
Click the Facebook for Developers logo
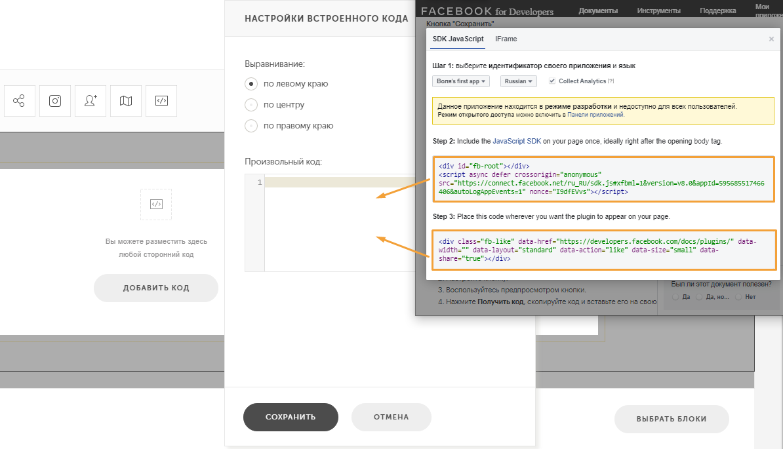point(487,11)
